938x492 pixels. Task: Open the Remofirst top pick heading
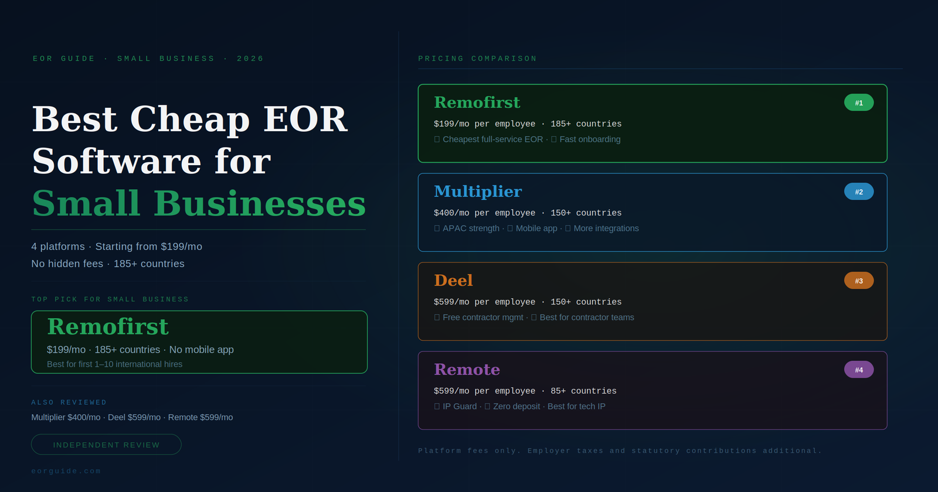tap(108, 327)
